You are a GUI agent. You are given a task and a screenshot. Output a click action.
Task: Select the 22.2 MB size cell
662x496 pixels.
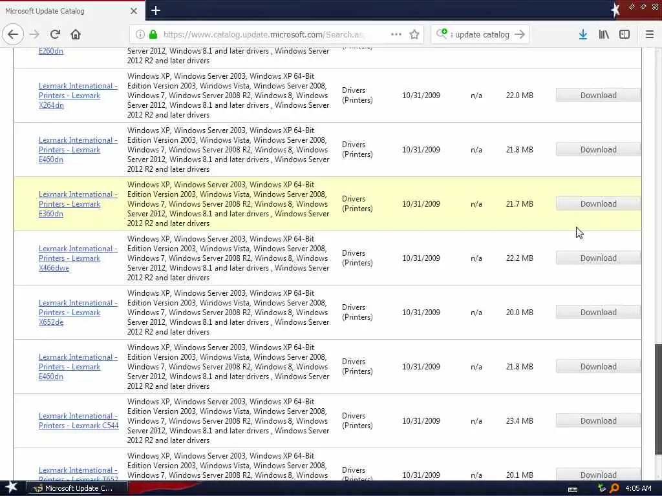click(x=519, y=258)
